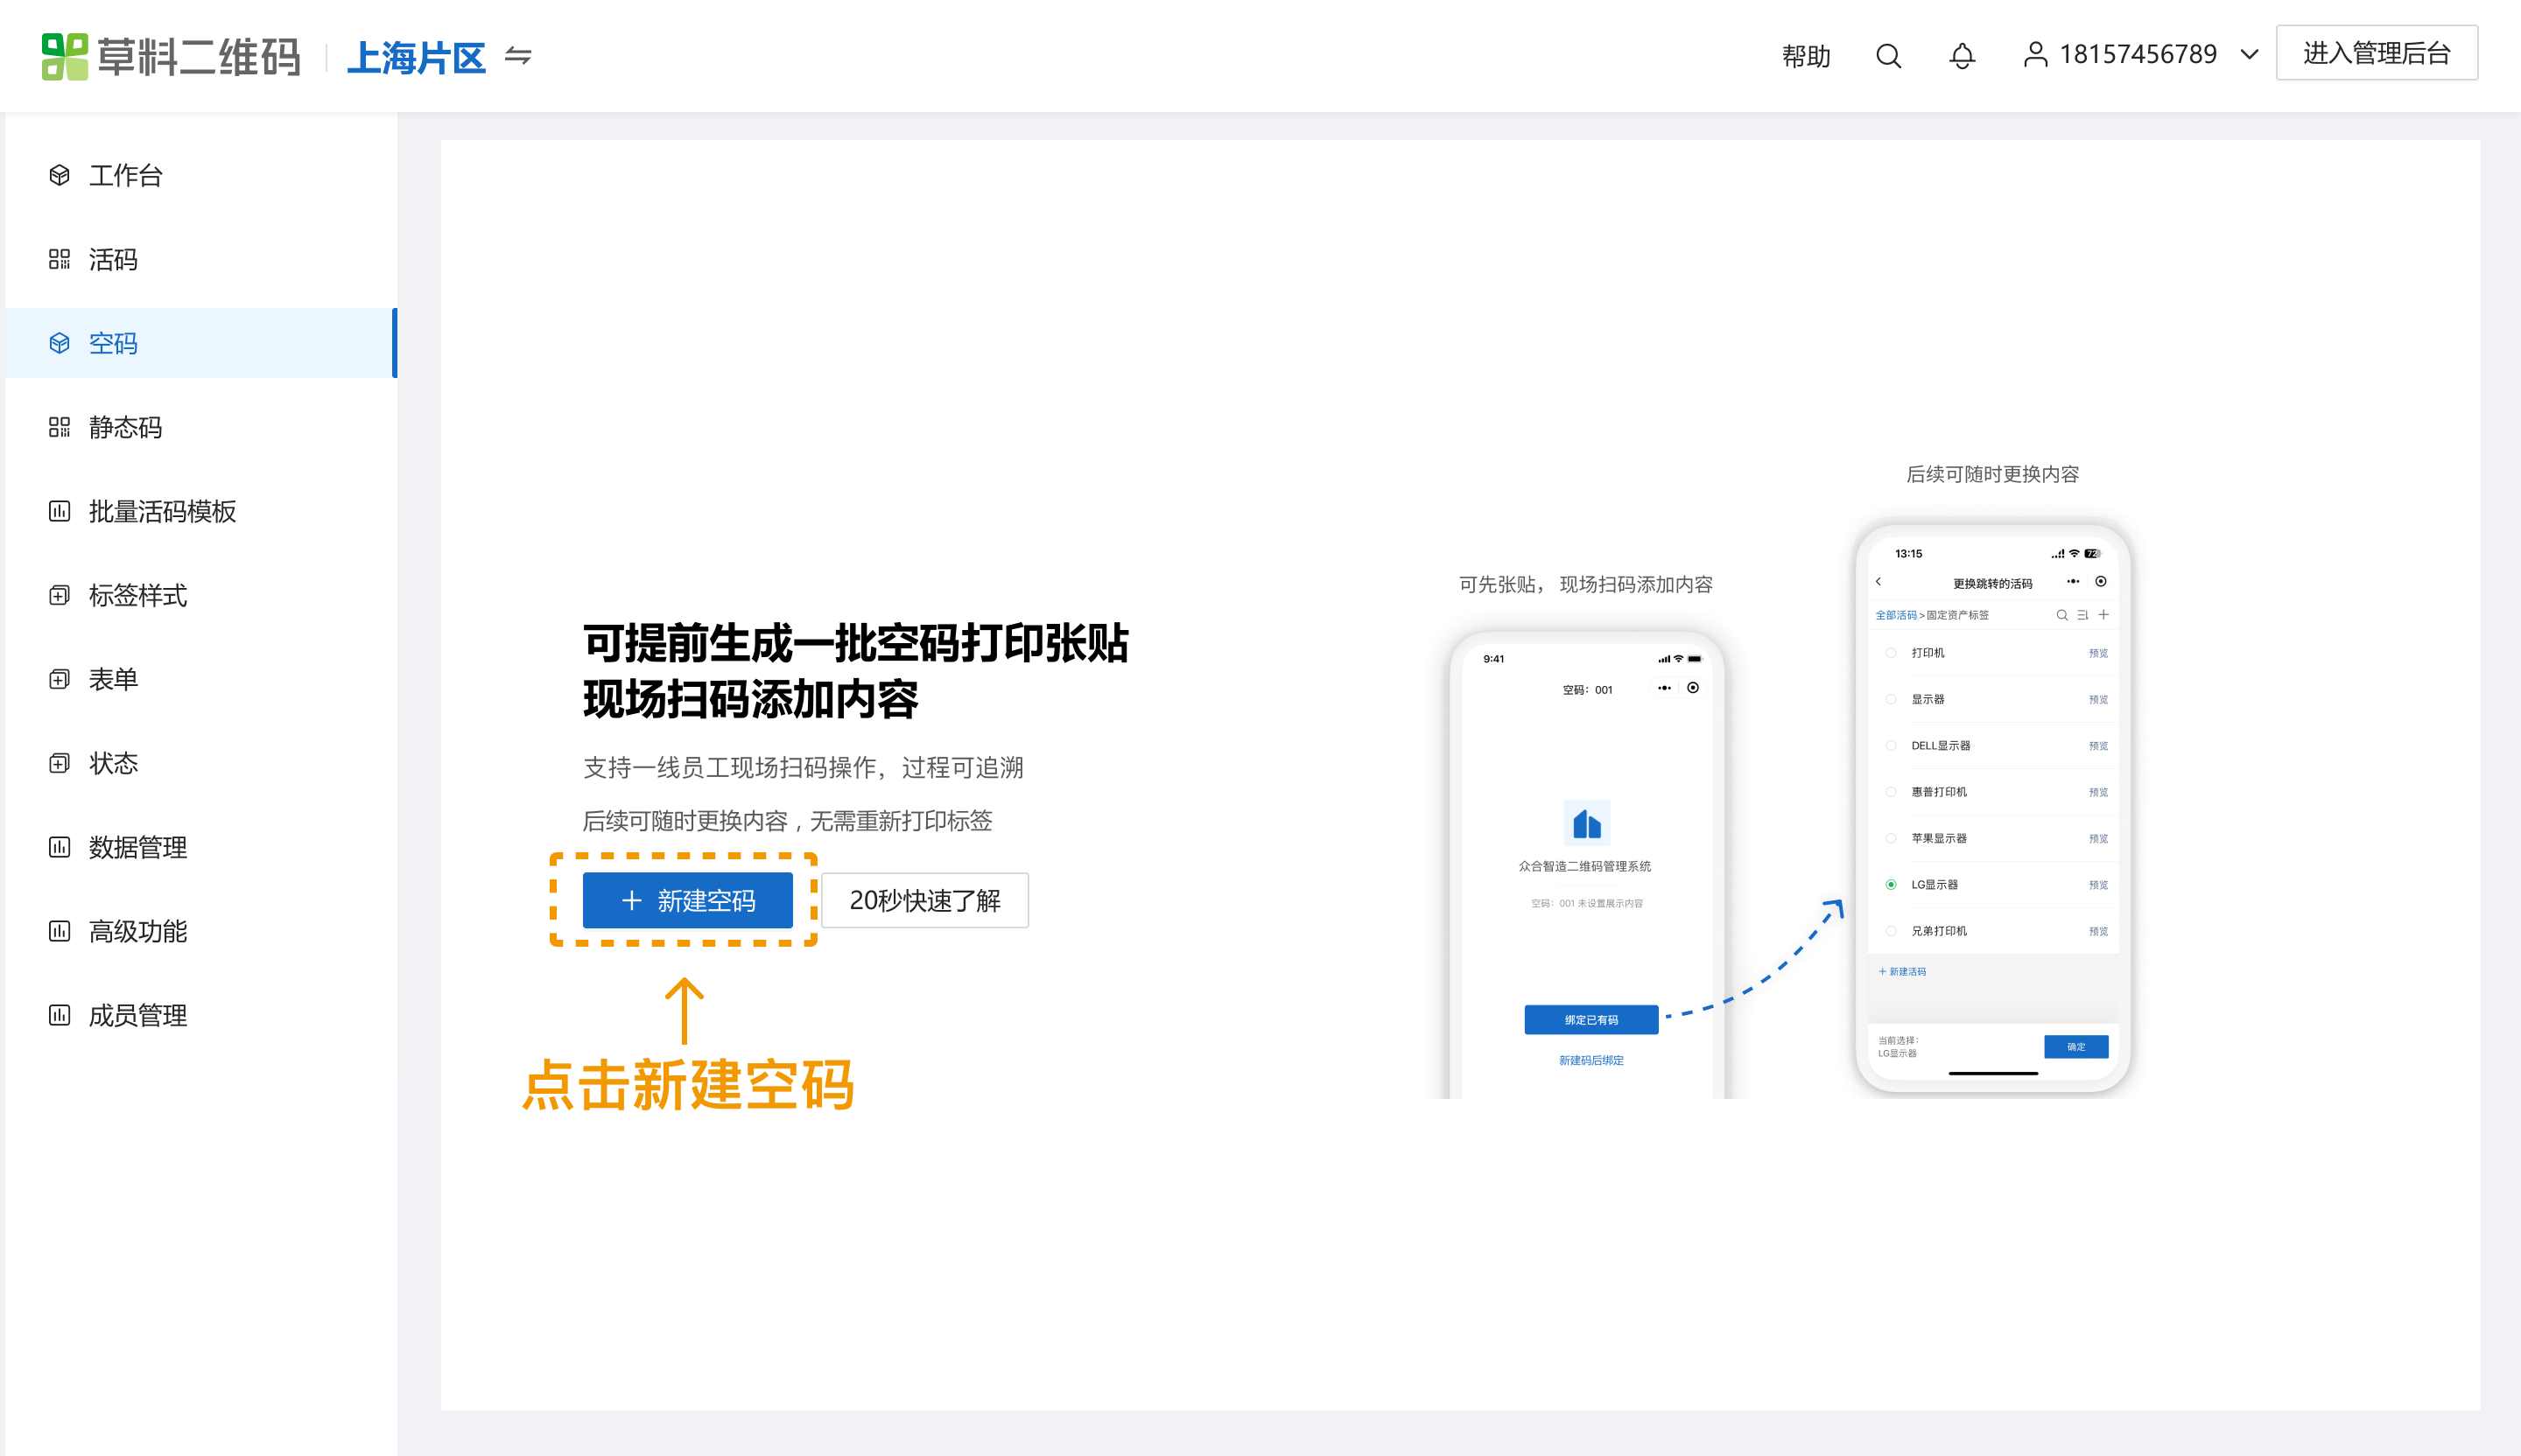2521x1456 pixels.
Task: Click the user avatar icon
Action: (x=2035, y=54)
